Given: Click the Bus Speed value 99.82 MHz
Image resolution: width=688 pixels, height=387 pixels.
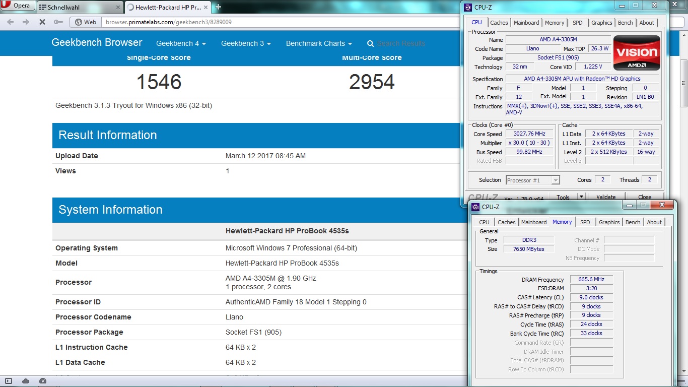Looking at the screenshot, I should click(x=529, y=152).
